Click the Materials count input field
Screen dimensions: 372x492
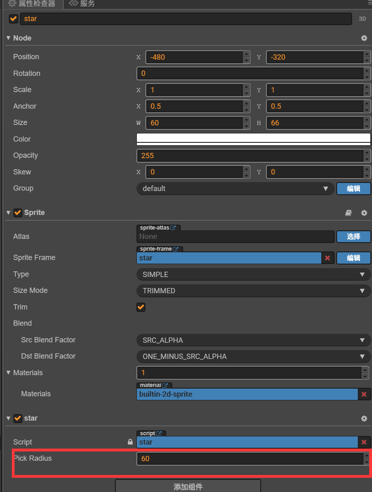[249, 372]
